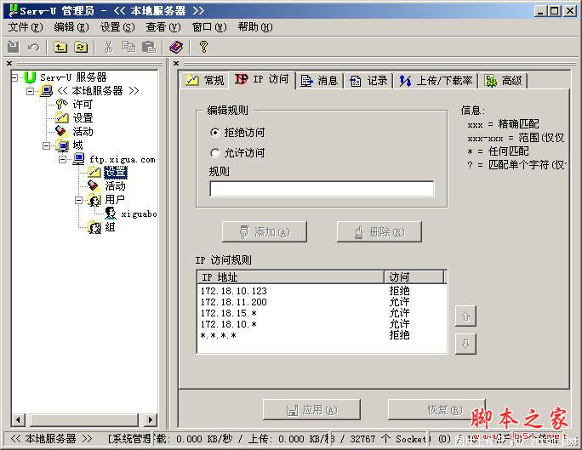The height and width of the screenshot is (450, 582).
Task: Open the 编辑(E) menu
Action: click(71, 27)
